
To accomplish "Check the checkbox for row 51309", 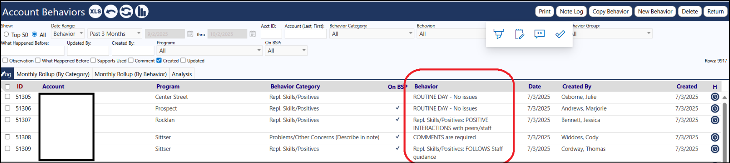I will click(8, 148).
